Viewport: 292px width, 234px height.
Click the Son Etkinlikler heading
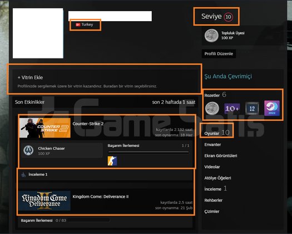pyautogui.click(x=29, y=102)
